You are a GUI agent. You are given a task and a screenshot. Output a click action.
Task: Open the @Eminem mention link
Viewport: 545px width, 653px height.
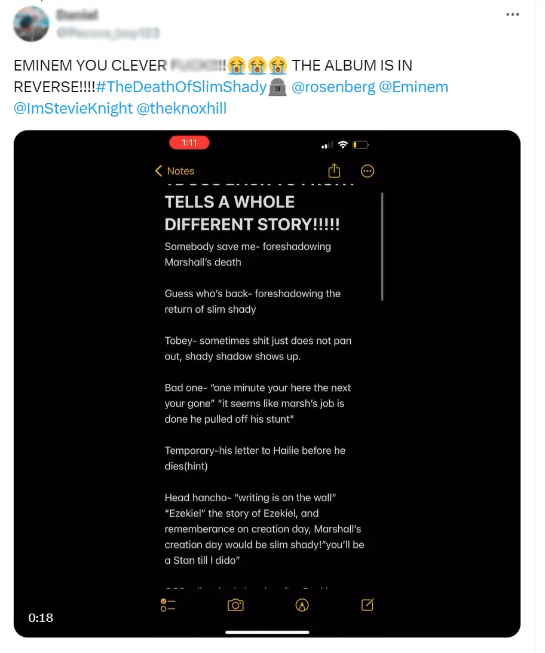[x=414, y=87]
